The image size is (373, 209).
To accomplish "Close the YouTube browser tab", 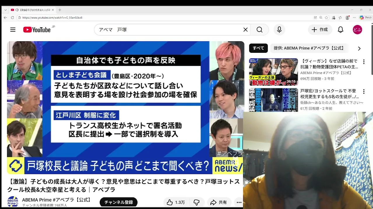I will 53,10.
